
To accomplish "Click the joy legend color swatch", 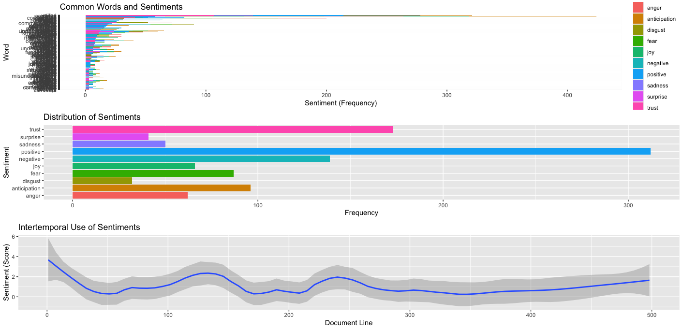I will tap(638, 52).
